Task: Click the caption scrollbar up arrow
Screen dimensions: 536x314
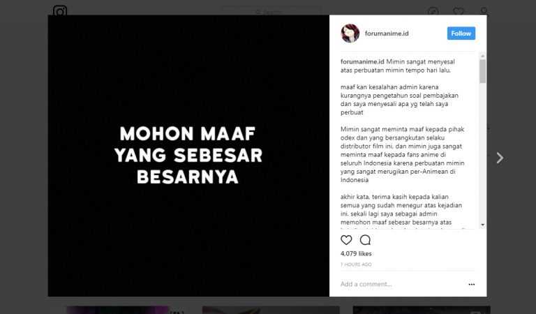Action: 483,55
